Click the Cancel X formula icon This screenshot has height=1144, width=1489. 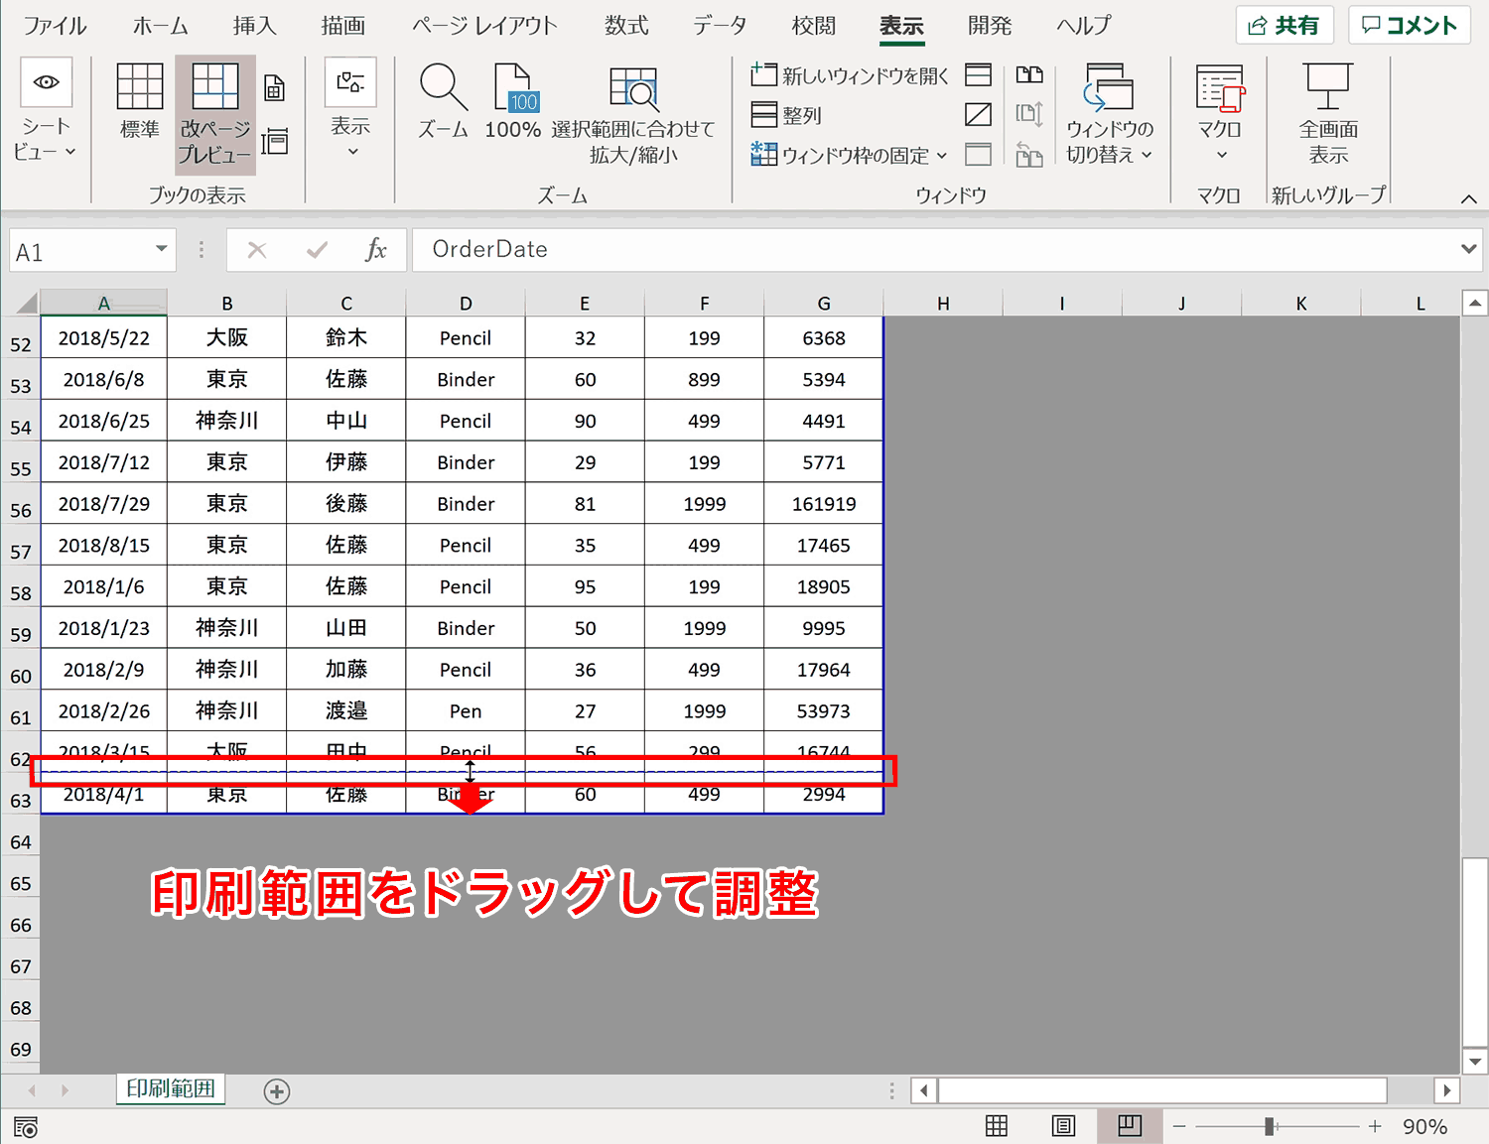coord(257,250)
